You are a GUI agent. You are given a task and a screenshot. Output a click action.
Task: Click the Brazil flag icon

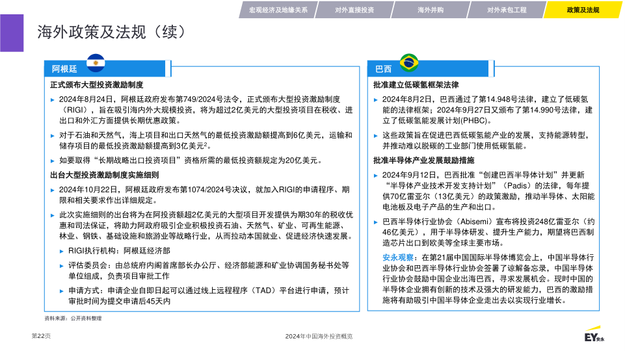pyautogui.click(x=409, y=63)
